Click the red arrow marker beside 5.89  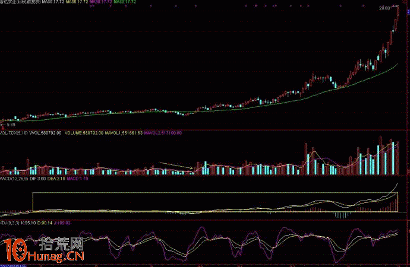click(x=4, y=126)
